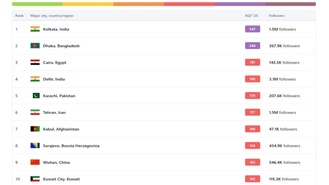Viewport: 329px width, 185px height.
Task: Click the Afghanistan flag icon
Action: click(x=35, y=129)
